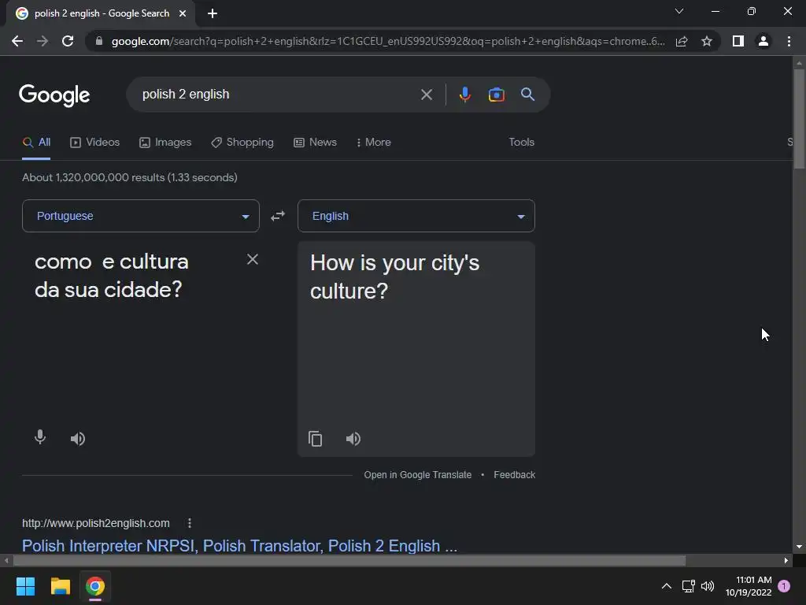The width and height of the screenshot is (806, 605).
Task: Click the browser address bar URL
Action: [x=388, y=41]
